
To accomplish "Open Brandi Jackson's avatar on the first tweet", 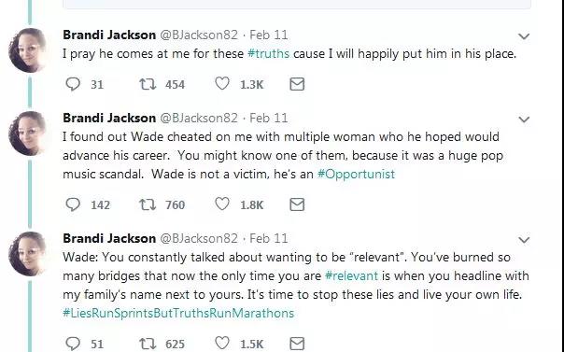I will click(x=27, y=50).
